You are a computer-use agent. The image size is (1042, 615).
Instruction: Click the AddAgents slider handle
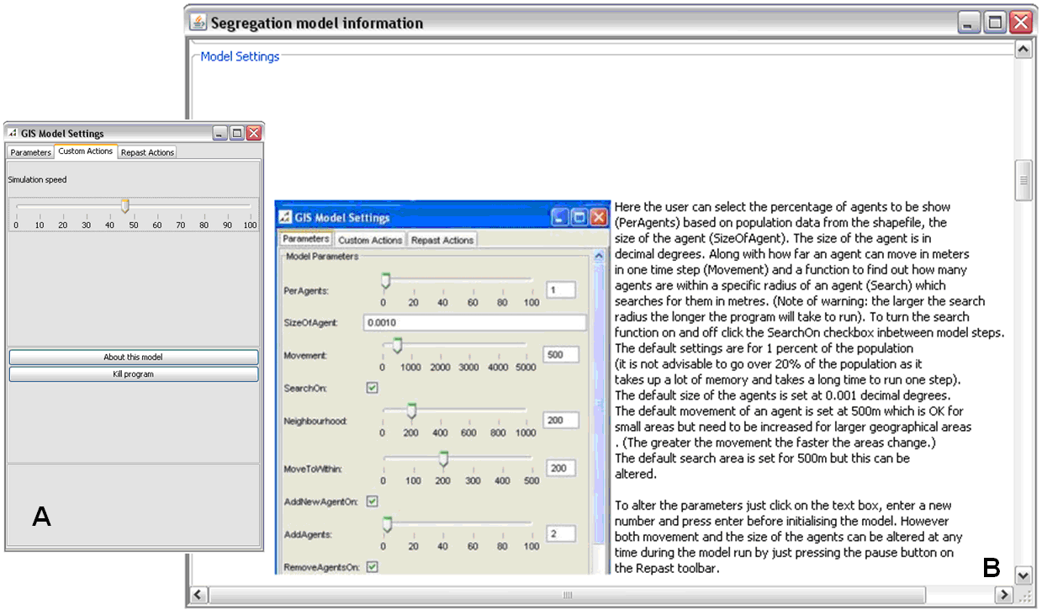[387, 524]
